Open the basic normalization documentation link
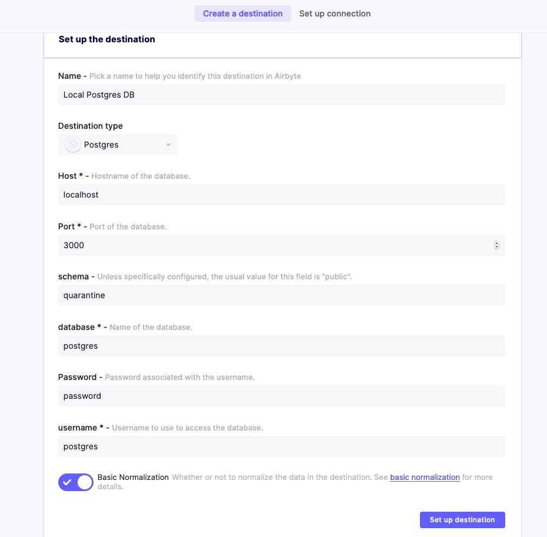Screen dimensions: 547x537 425,477
